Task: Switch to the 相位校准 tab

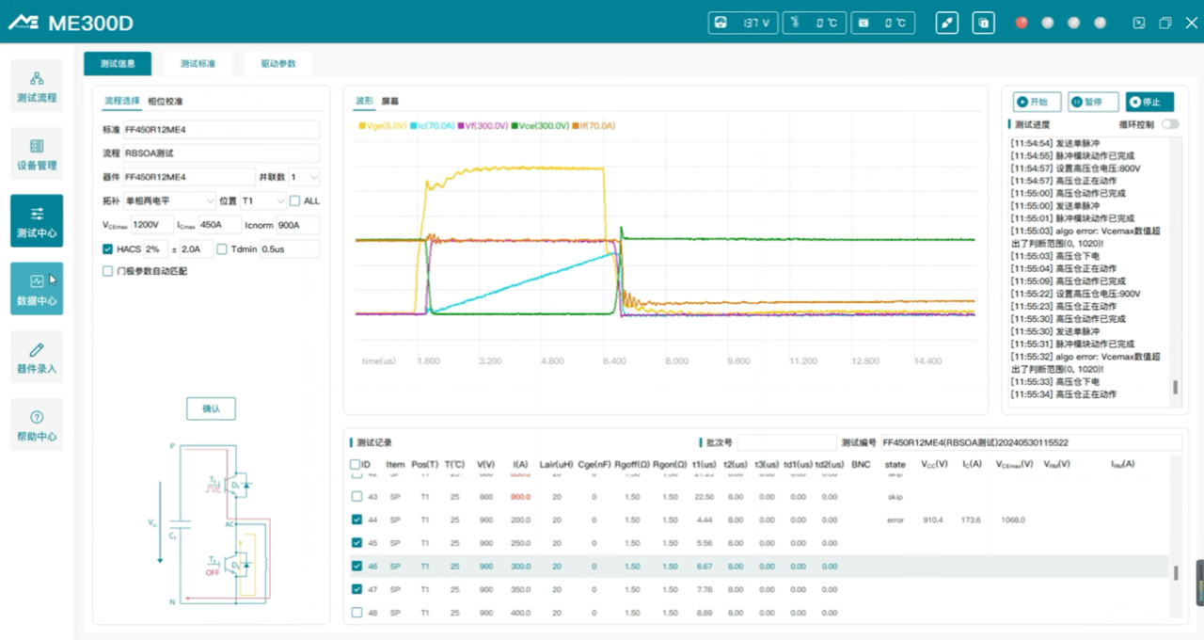Action: point(166,102)
